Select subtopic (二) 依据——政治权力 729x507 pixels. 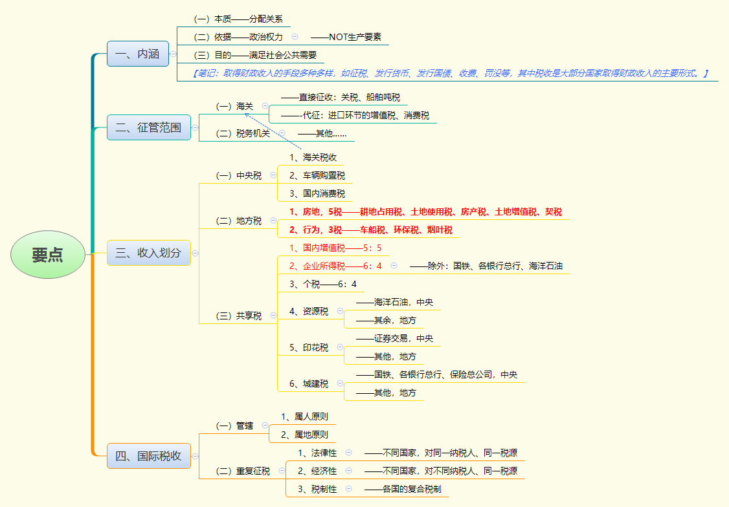coord(238,37)
